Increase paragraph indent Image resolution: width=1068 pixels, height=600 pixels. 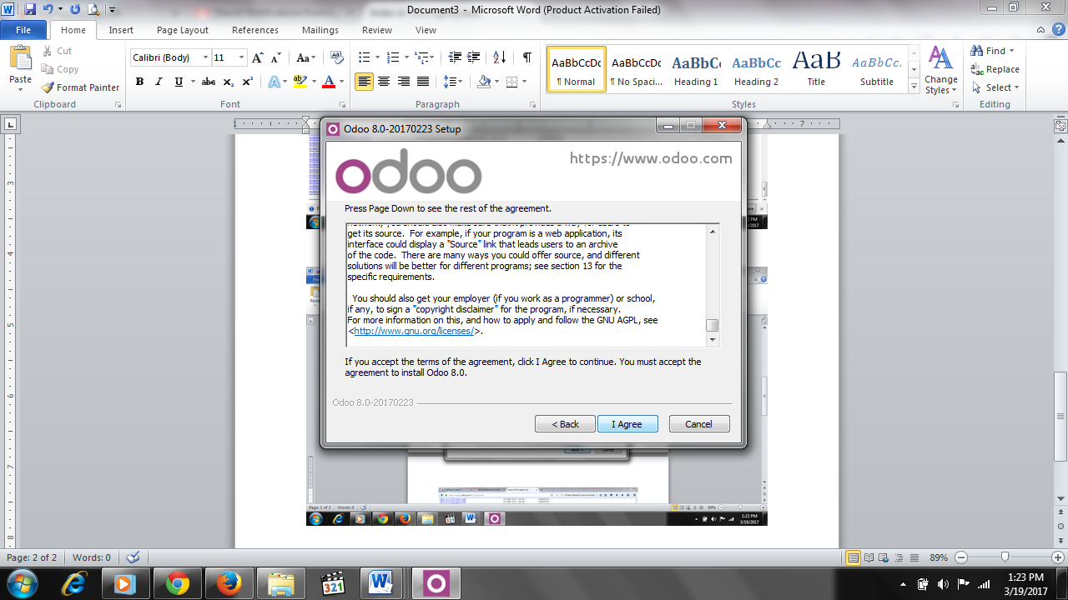coord(474,57)
